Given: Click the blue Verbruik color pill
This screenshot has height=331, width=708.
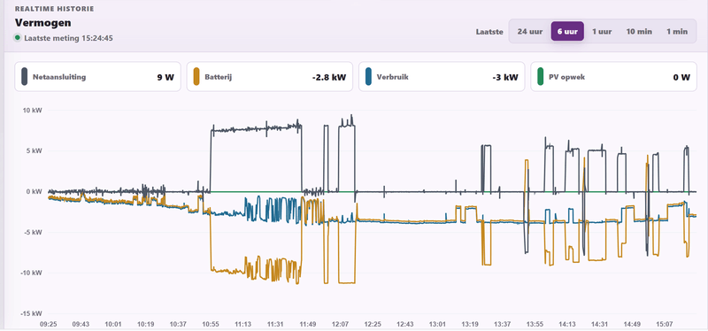Looking at the screenshot, I should coord(368,77).
